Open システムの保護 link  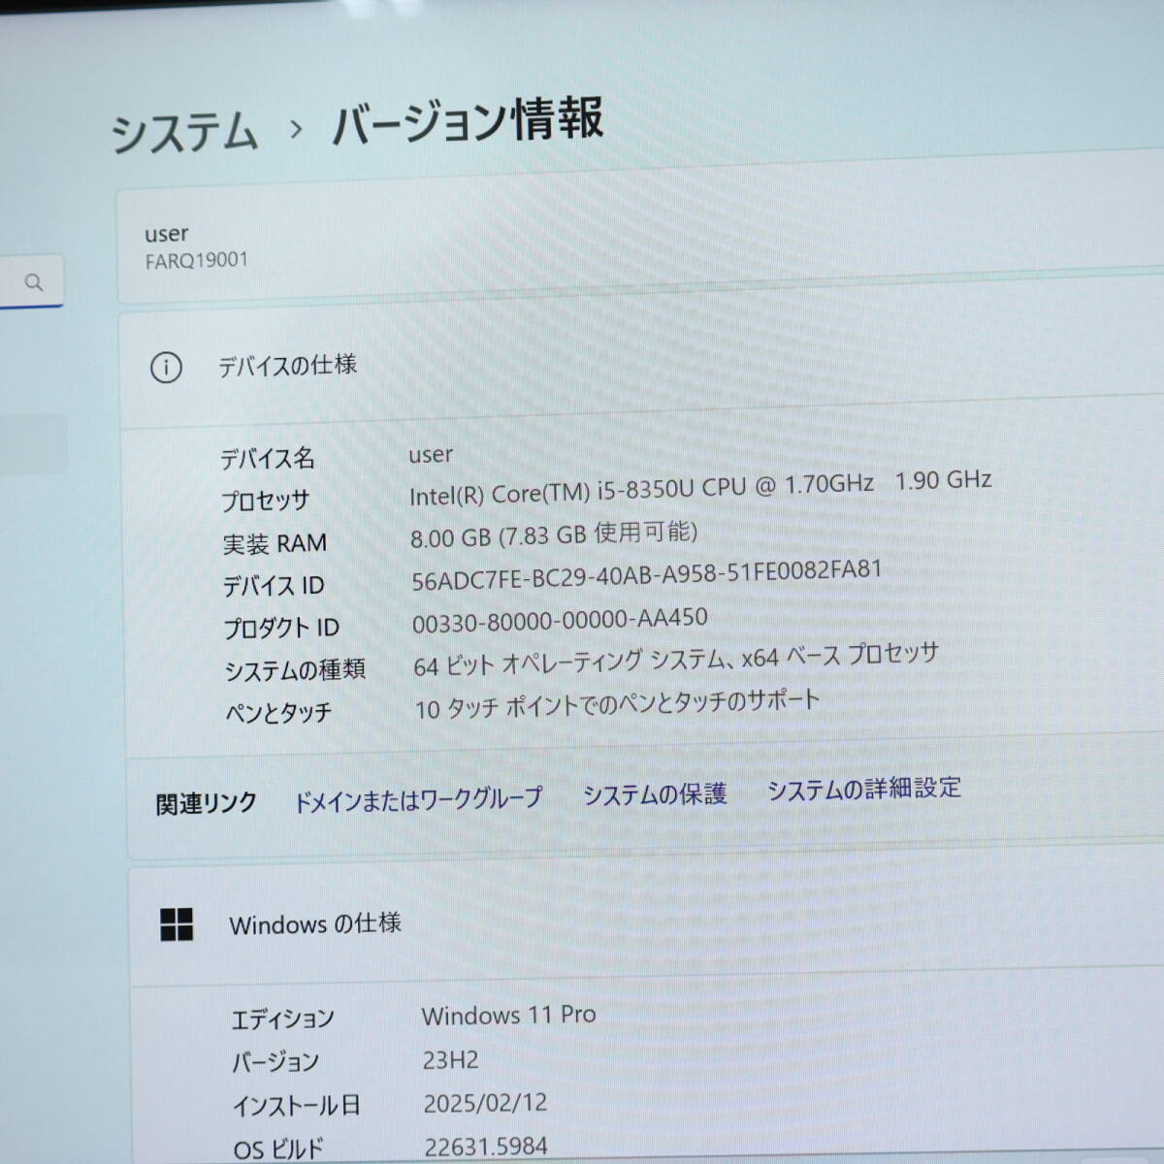(x=655, y=794)
